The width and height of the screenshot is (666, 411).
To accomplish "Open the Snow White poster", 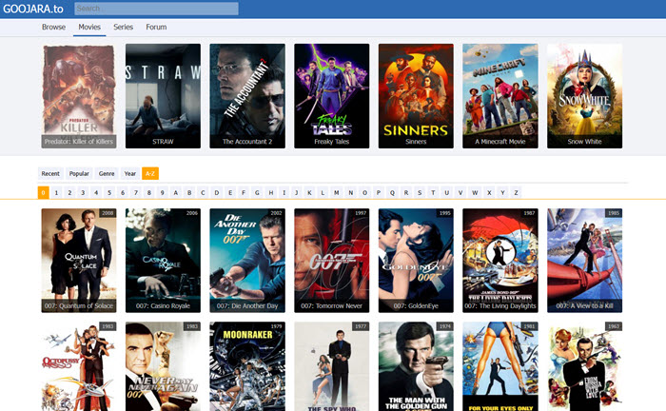I will (x=584, y=96).
